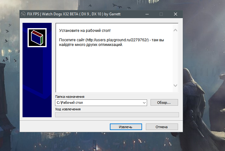Close the FIX FPS installer window

[x=176, y=14]
